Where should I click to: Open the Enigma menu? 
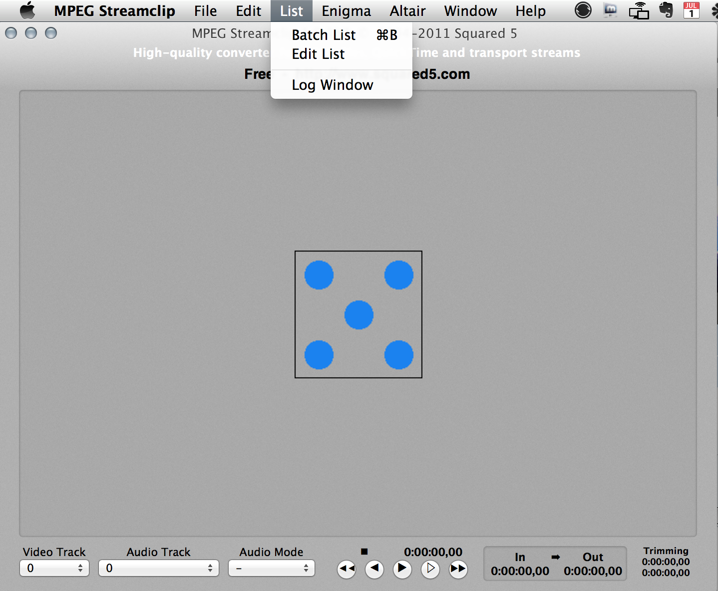[346, 11]
